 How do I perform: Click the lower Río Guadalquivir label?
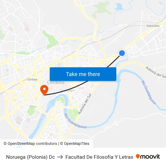(x=75, y=121)
